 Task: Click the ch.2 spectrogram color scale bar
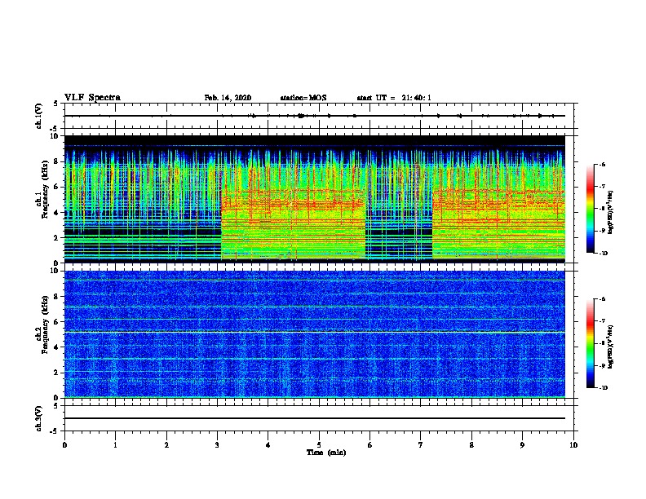tap(590, 343)
